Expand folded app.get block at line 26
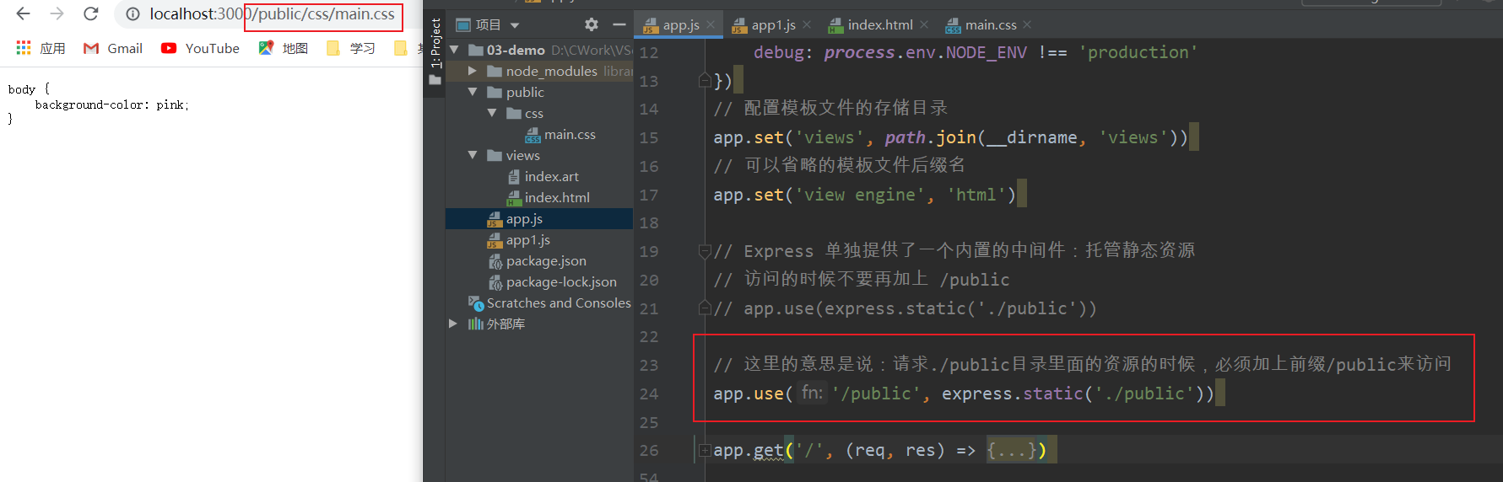 coord(705,451)
